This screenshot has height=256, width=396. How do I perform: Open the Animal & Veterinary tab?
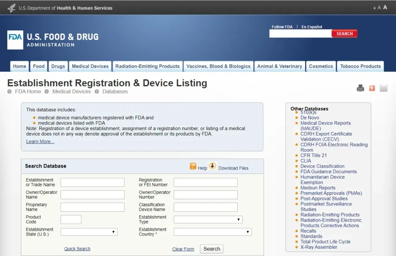click(279, 66)
